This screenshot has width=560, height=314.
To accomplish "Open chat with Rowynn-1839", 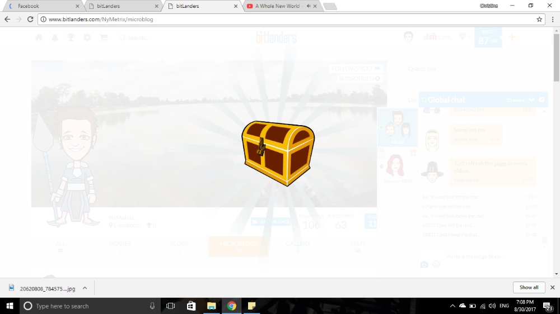I will [x=398, y=168].
